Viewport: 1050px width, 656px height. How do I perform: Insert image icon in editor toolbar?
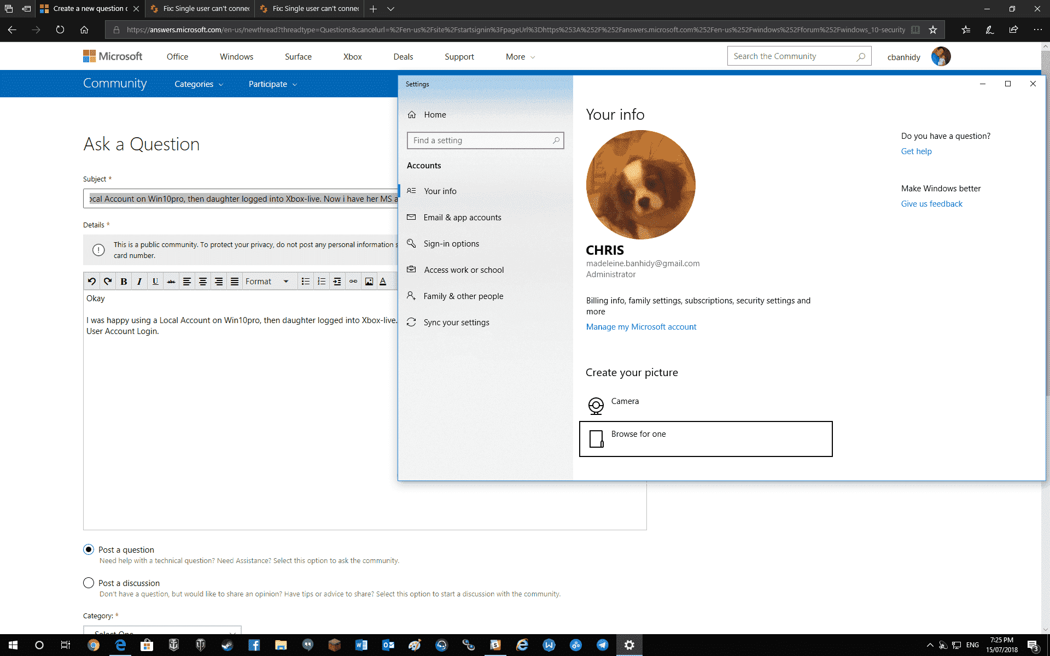pyautogui.click(x=369, y=282)
